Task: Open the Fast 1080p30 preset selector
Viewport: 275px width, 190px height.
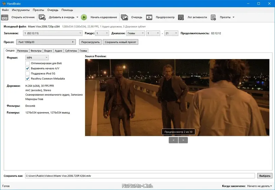Action: pos(46,42)
